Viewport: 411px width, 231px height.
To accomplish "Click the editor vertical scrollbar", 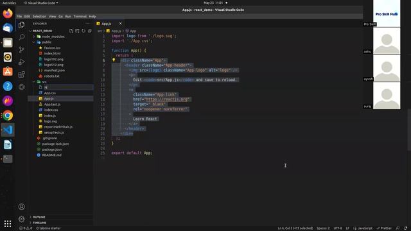I will point(409,130).
